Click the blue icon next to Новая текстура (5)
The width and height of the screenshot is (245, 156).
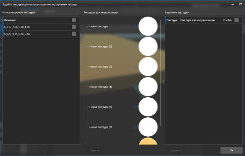[136, 107]
